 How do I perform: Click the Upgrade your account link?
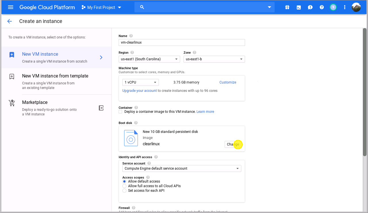click(140, 91)
